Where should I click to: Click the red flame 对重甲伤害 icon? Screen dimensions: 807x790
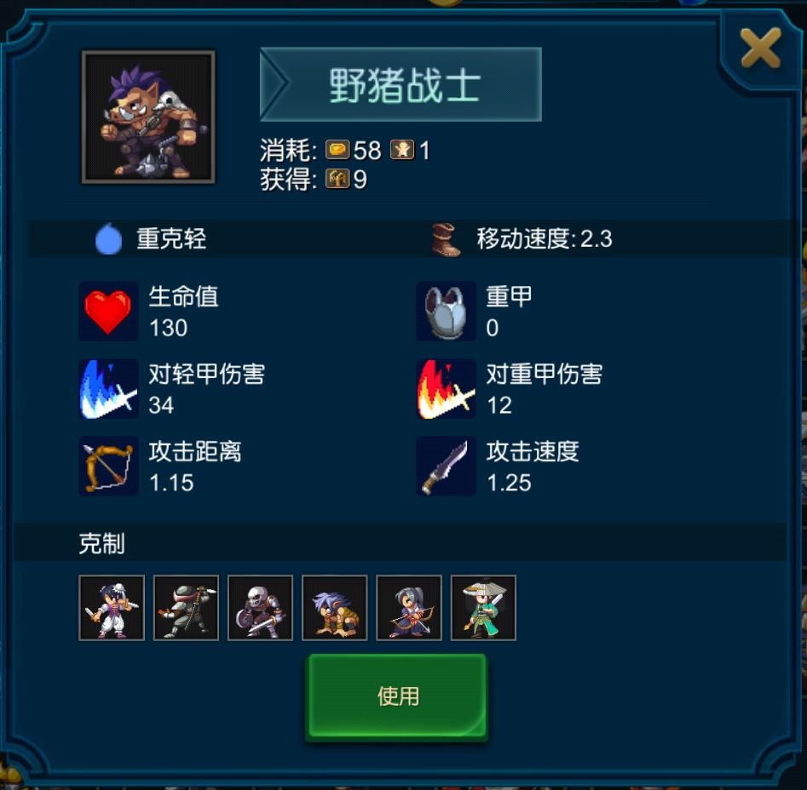[446, 389]
